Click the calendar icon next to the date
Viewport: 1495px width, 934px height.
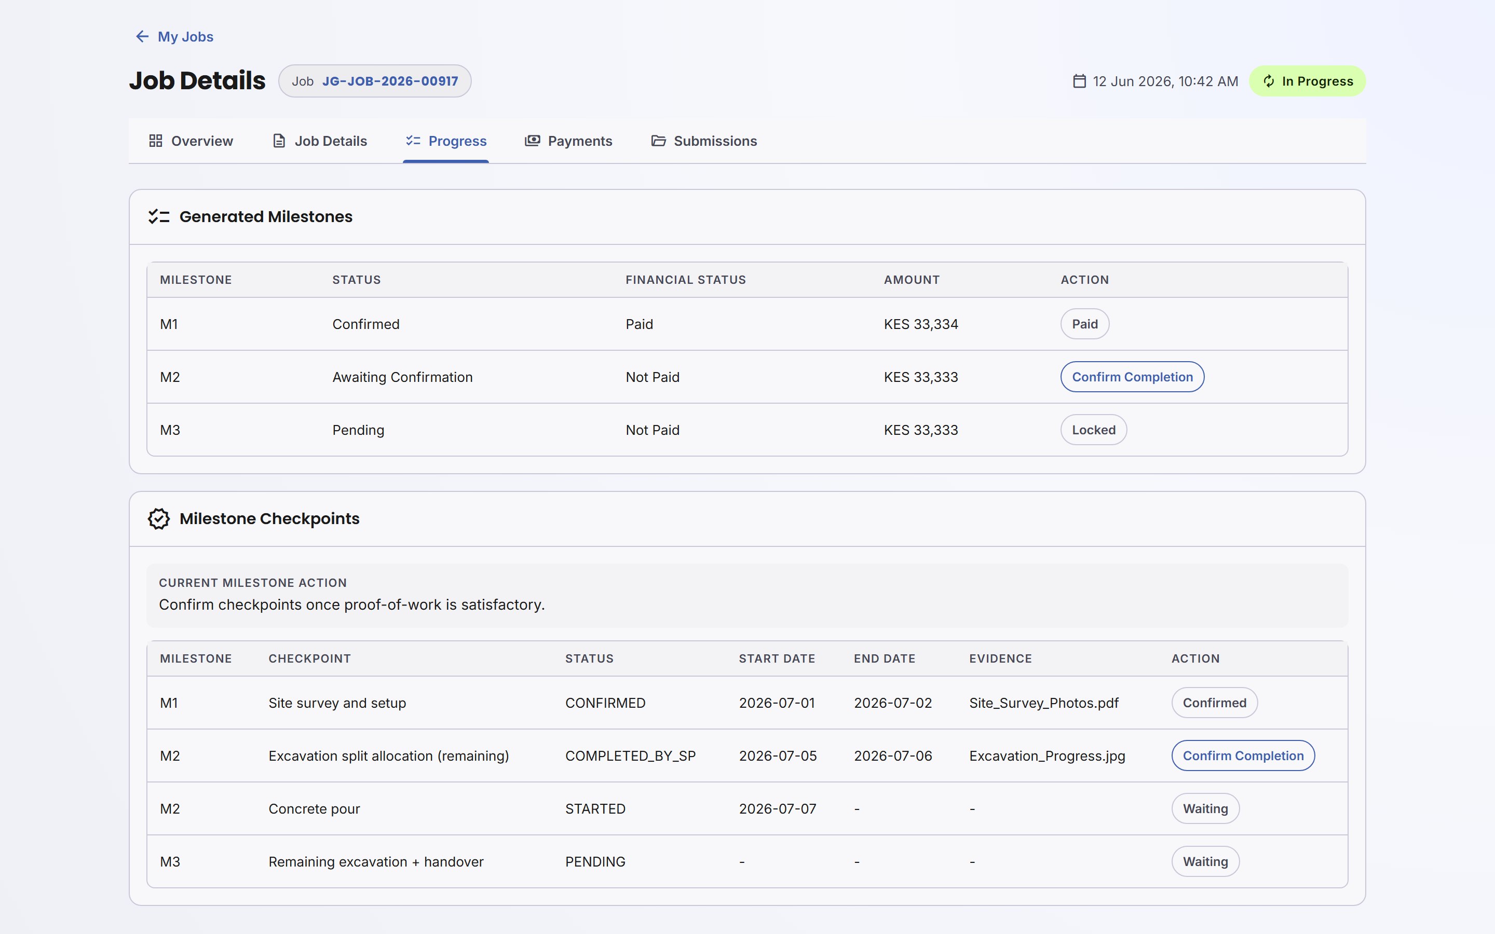tap(1079, 81)
